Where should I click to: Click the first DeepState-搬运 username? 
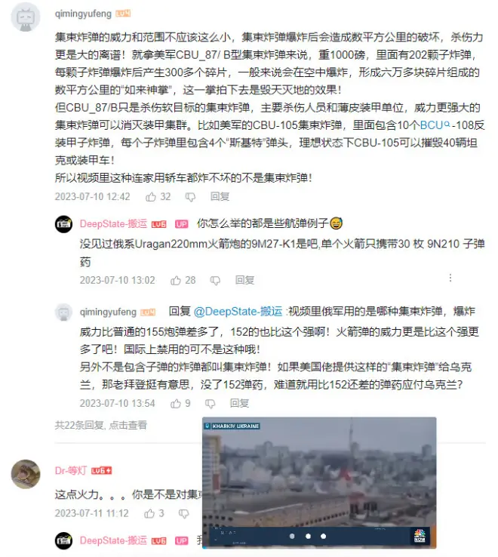pos(113,224)
